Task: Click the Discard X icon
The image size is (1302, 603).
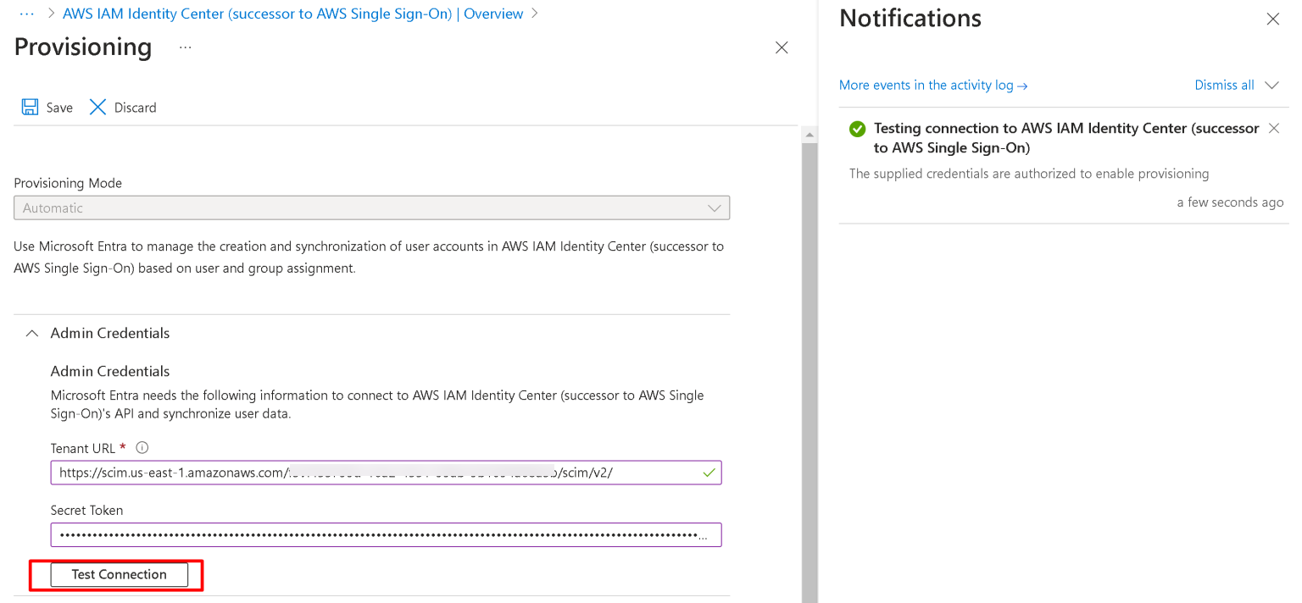Action: tap(98, 108)
